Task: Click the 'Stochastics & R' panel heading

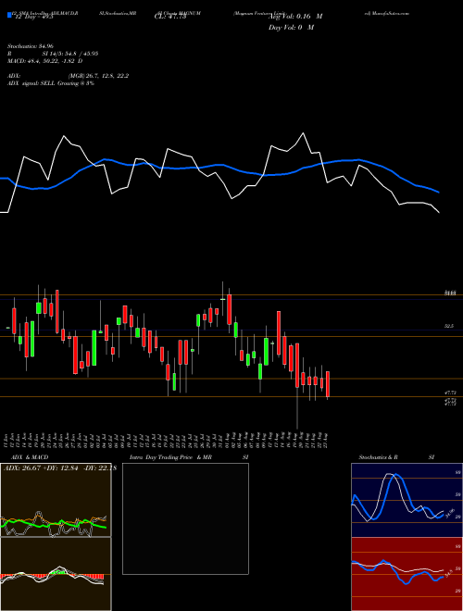Action: point(379,457)
